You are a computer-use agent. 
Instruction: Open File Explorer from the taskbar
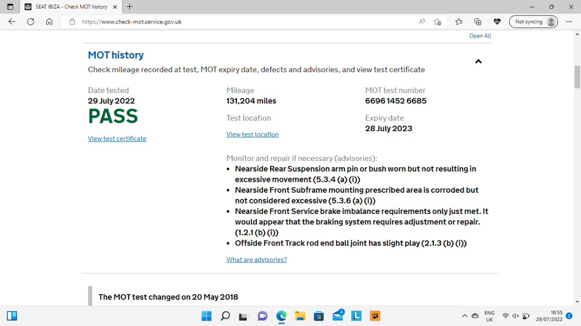[300, 316]
